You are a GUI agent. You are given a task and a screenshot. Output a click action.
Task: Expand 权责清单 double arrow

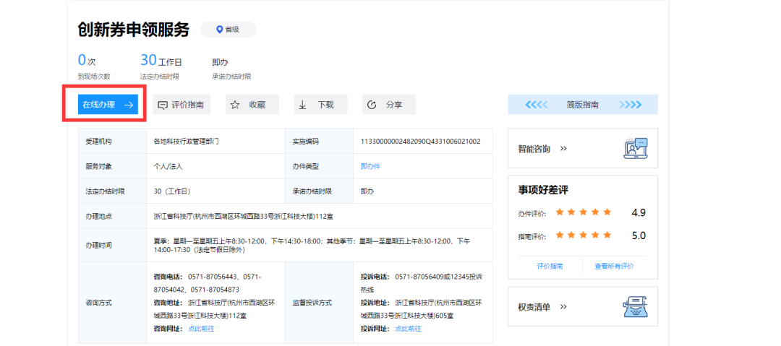563,307
